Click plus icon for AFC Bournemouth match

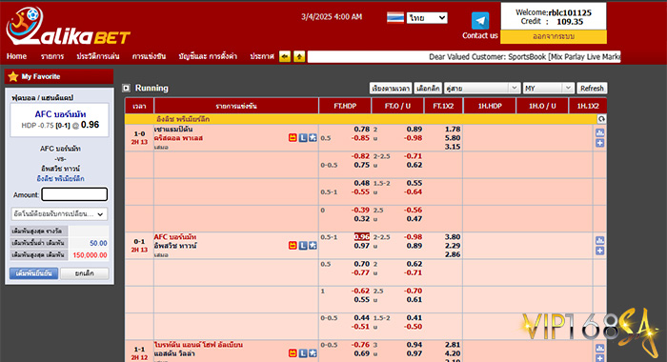click(599, 251)
